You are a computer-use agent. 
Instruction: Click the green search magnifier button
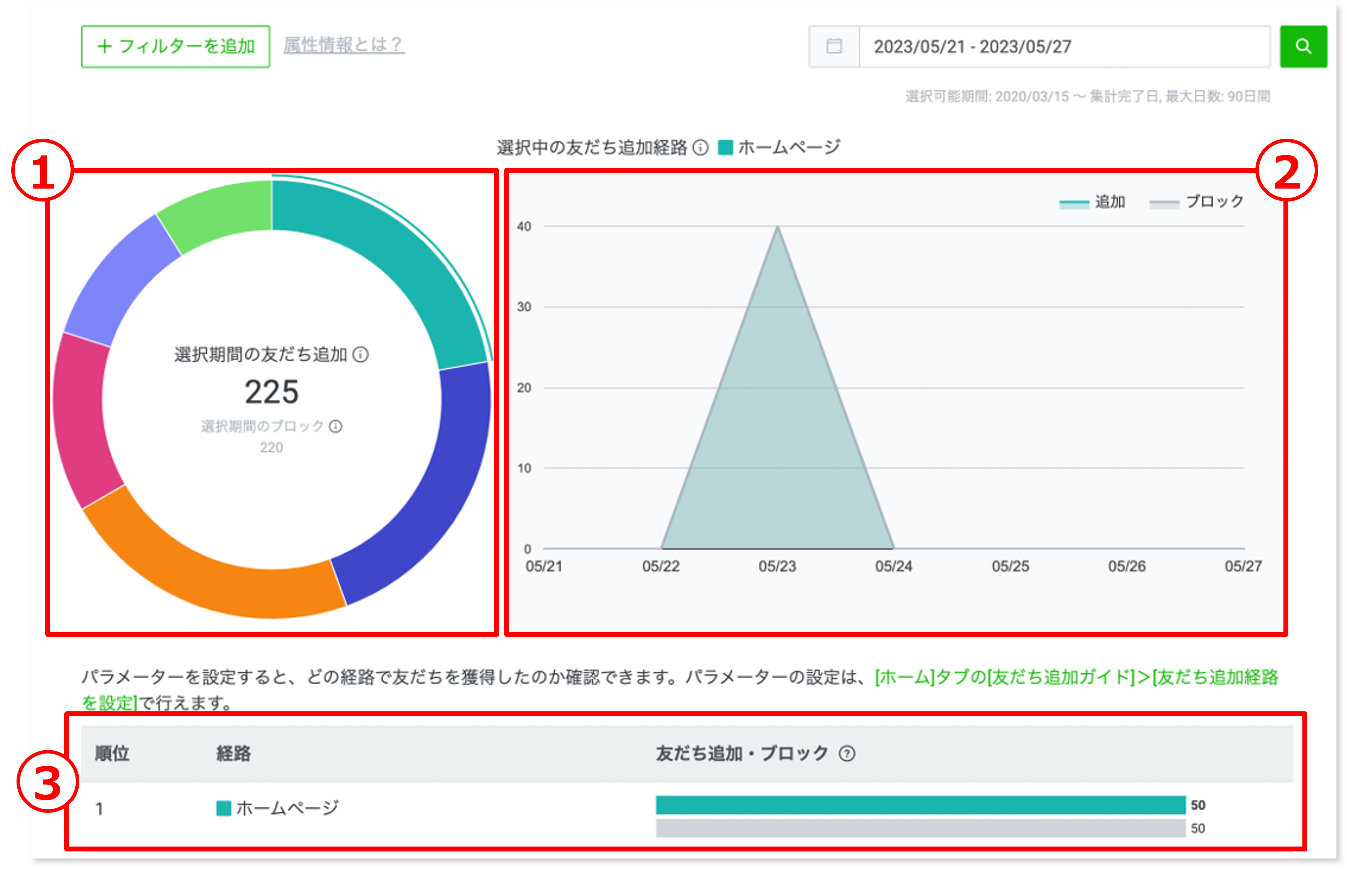pos(1303,46)
